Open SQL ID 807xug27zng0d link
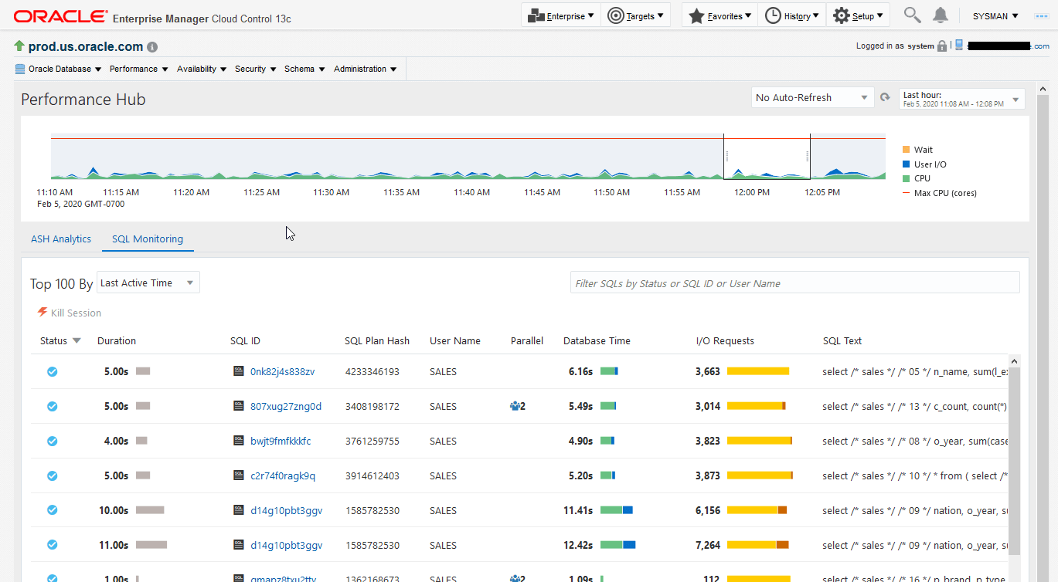 click(286, 406)
